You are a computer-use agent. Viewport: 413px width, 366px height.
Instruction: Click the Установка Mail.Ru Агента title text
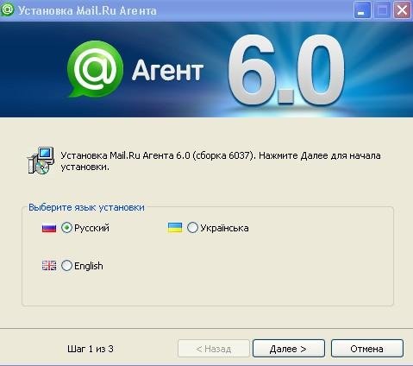pos(87,11)
